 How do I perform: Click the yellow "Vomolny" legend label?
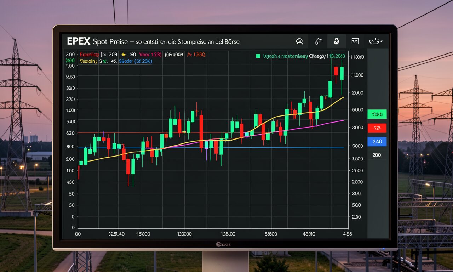88,61
